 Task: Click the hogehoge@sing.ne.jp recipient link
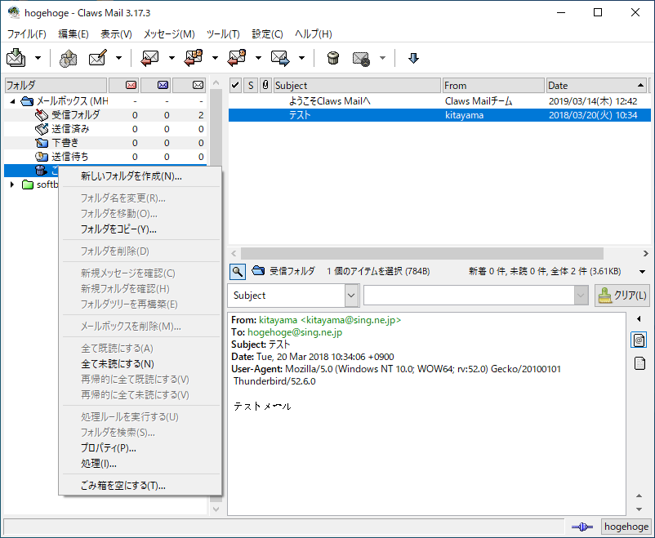tap(295, 332)
